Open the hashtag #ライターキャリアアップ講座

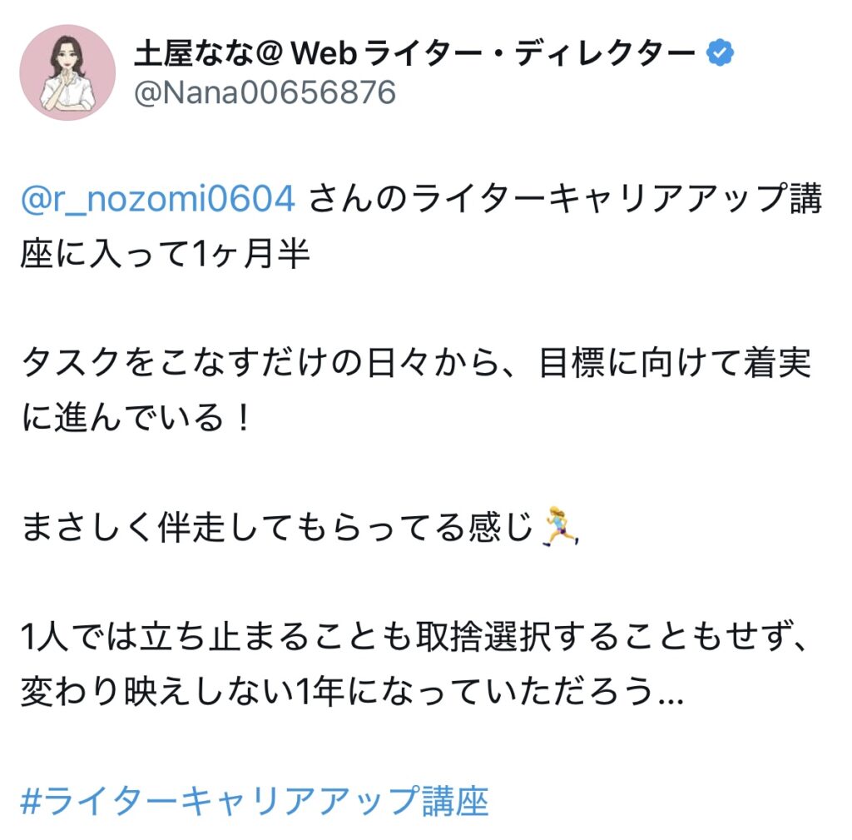(255, 801)
